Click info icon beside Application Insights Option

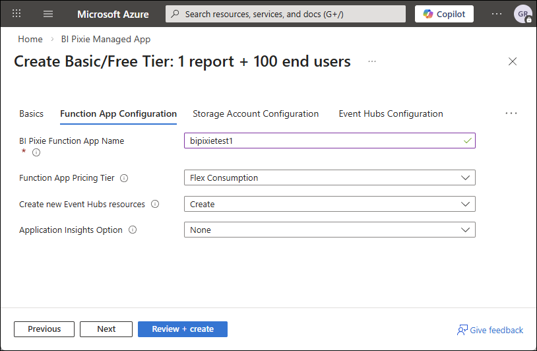[x=133, y=230]
